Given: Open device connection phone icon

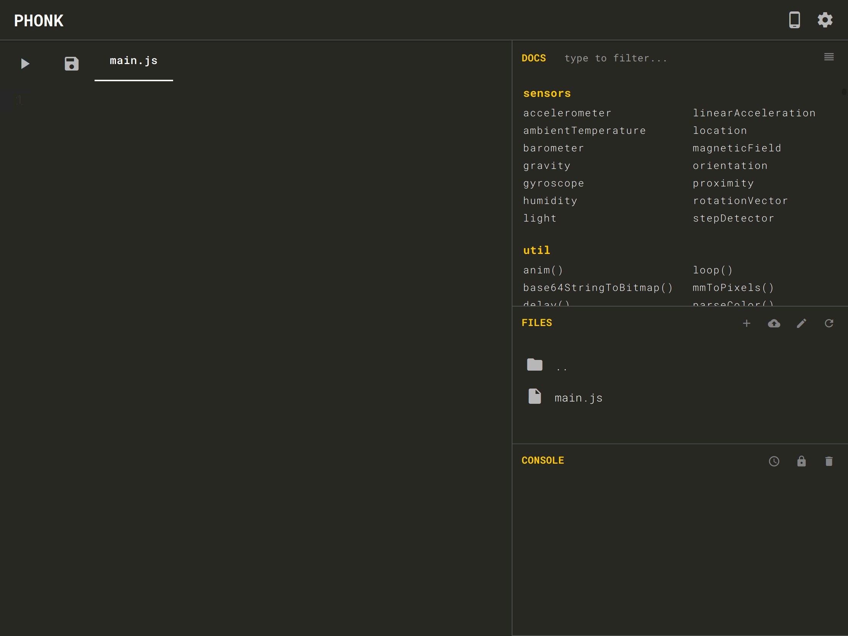Looking at the screenshot, I should coord(794,20).
